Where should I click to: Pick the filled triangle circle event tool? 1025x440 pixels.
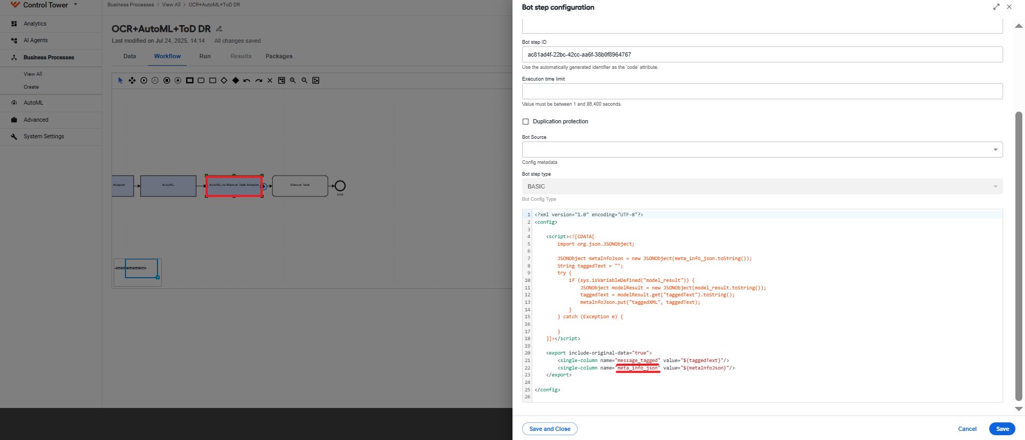(178, 81)
